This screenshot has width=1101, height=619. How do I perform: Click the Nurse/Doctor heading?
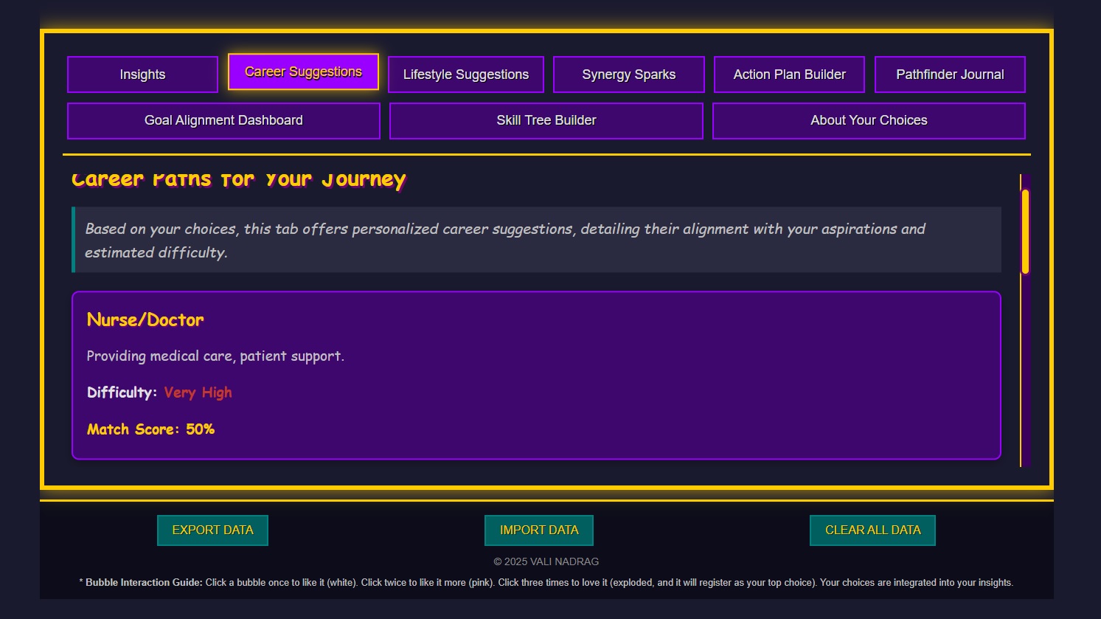[x=145, y=319]
